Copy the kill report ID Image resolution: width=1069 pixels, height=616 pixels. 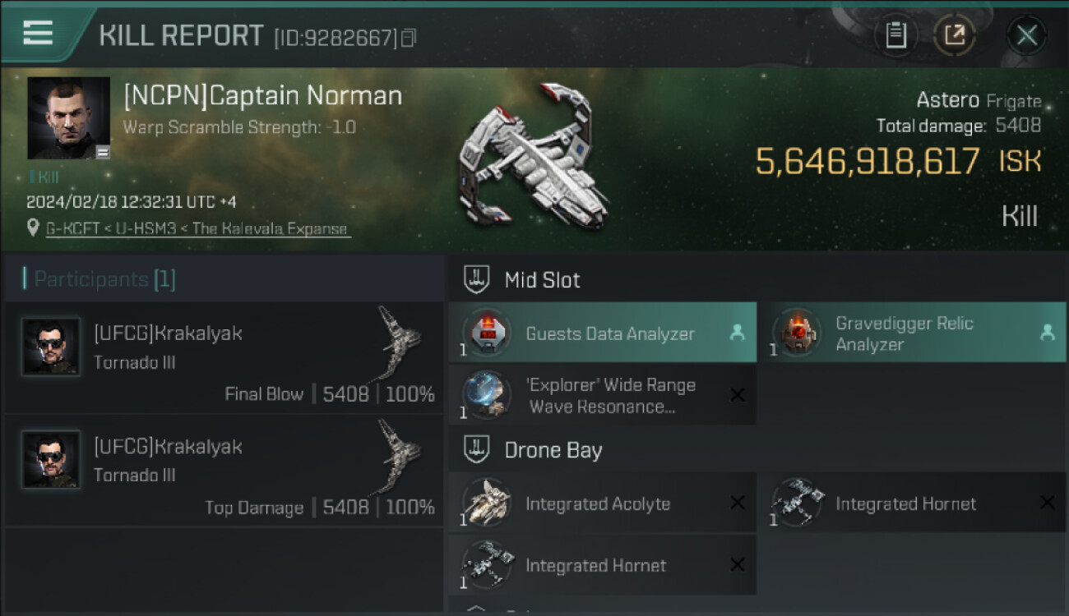409,38
